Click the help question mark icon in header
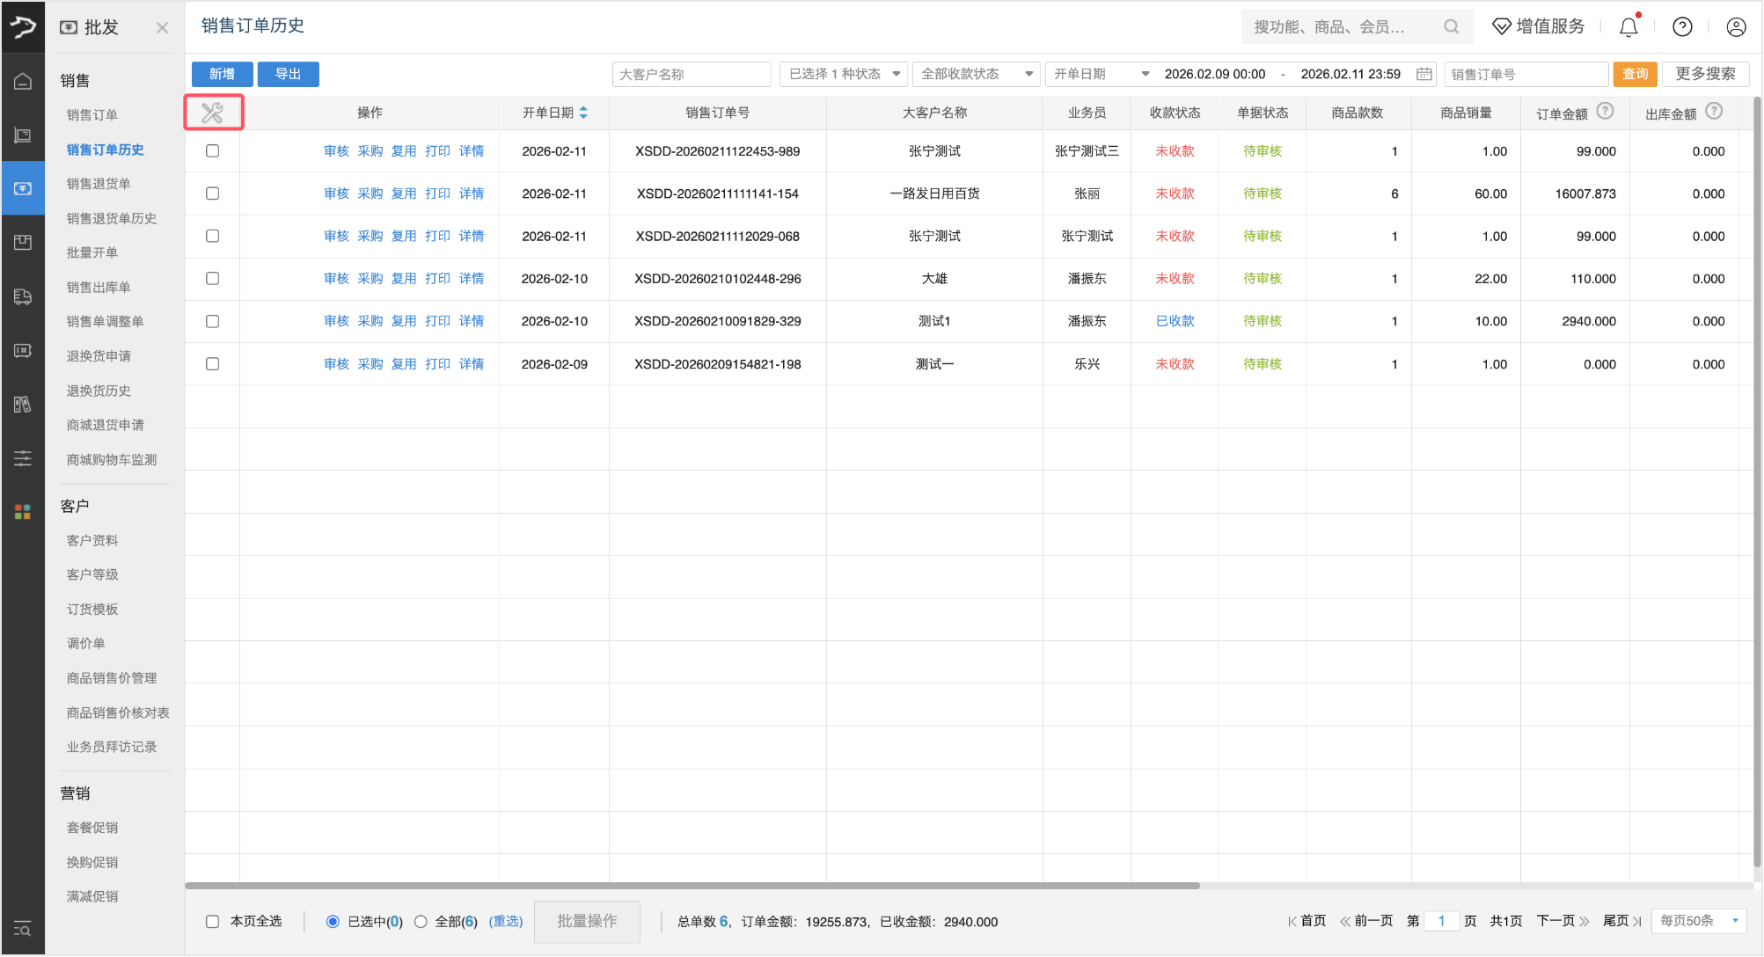The image size is (1764, 957). point(1682,27)
